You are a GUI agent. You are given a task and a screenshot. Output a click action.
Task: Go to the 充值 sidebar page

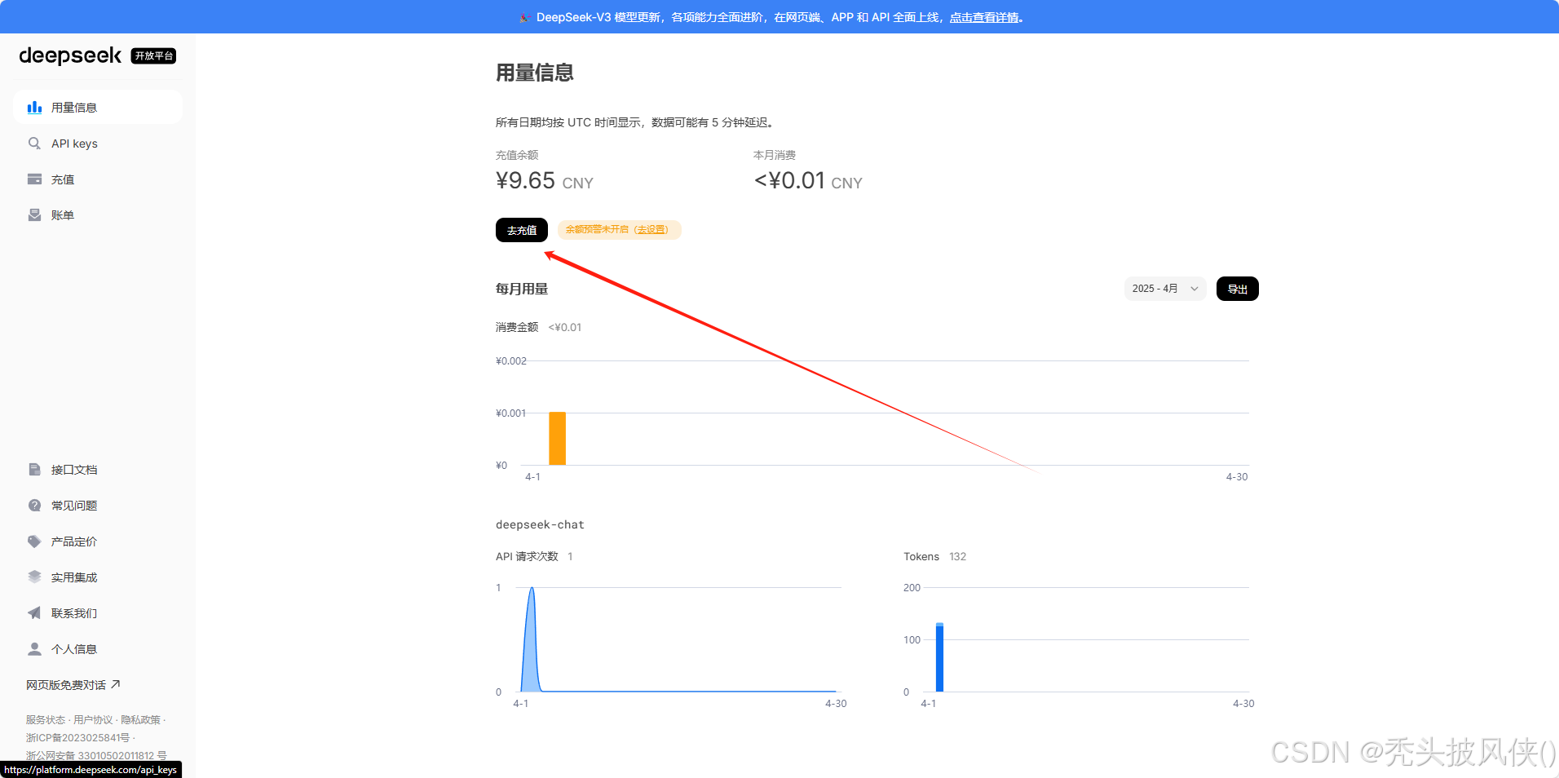tap(98, 179)
